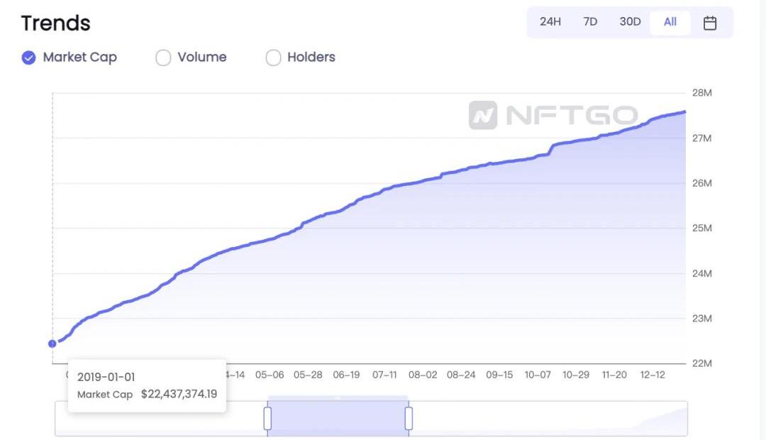Click the 28M label on y-axis
This screenshot has width=766, height=440.
[x=701, y=93]
